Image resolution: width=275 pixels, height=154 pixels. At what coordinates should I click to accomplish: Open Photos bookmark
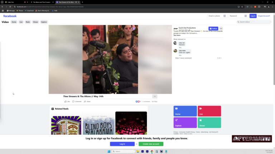20,11
